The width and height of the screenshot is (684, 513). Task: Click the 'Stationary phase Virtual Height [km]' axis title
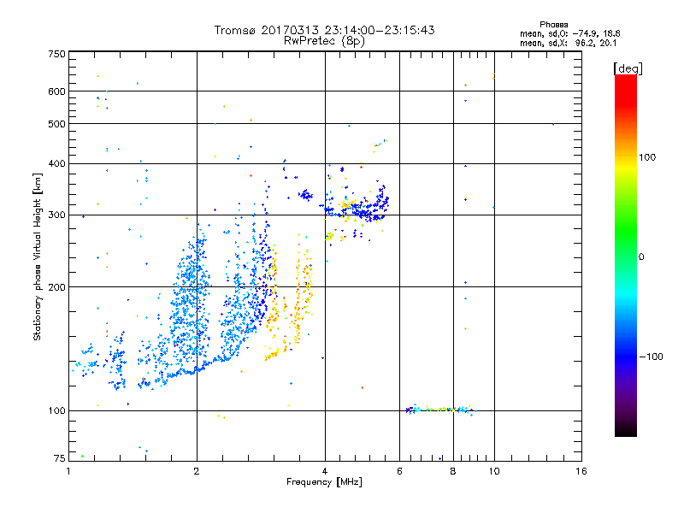[x=38, y=257]
